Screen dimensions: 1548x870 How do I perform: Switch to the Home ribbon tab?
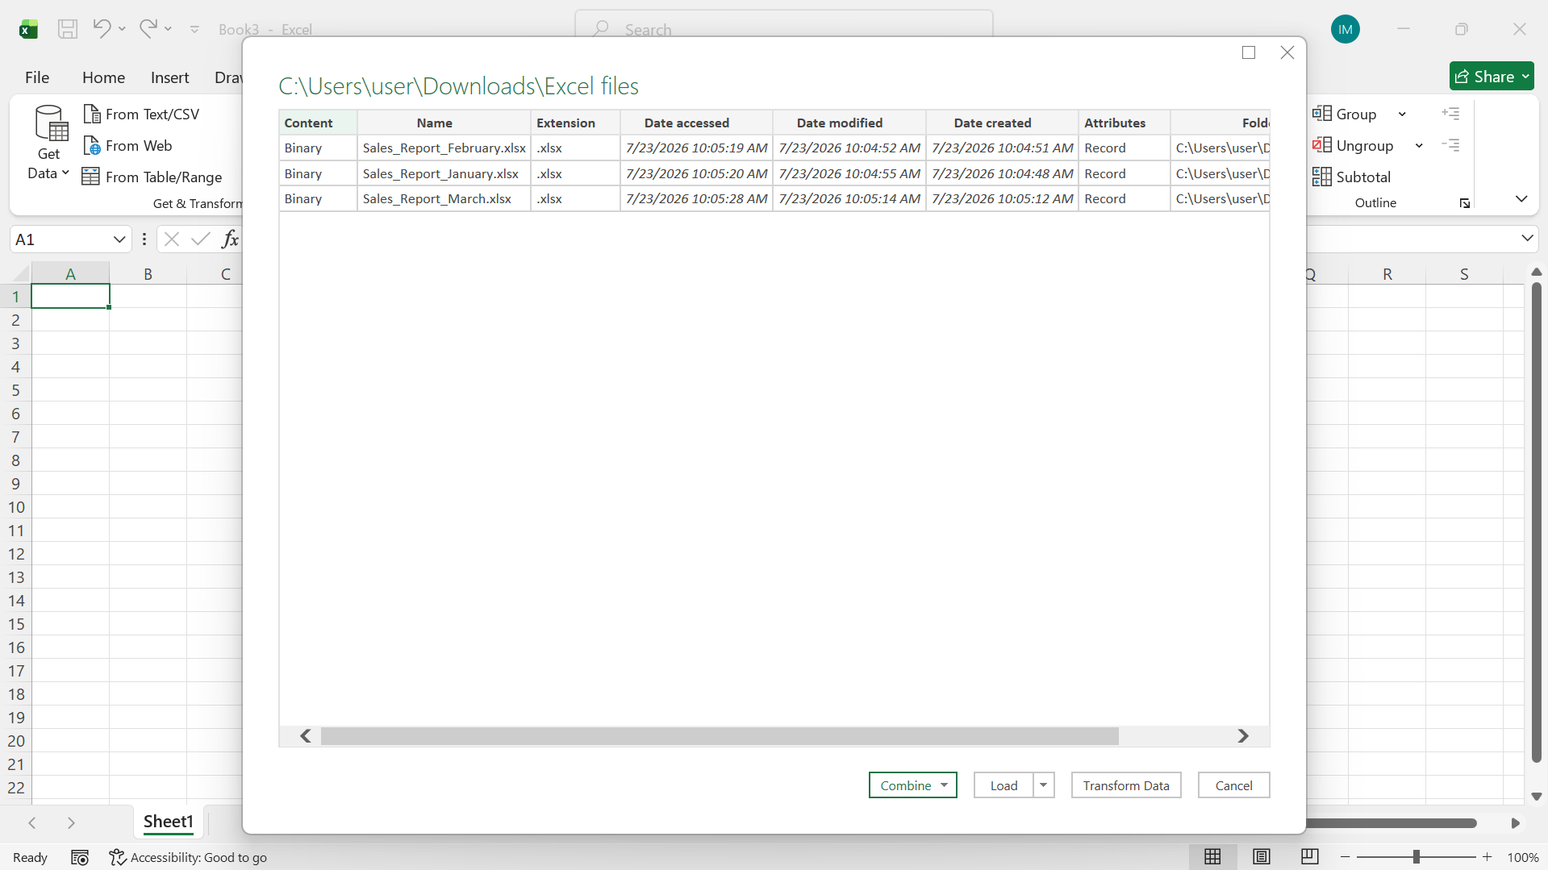click(x=103, y=77)
